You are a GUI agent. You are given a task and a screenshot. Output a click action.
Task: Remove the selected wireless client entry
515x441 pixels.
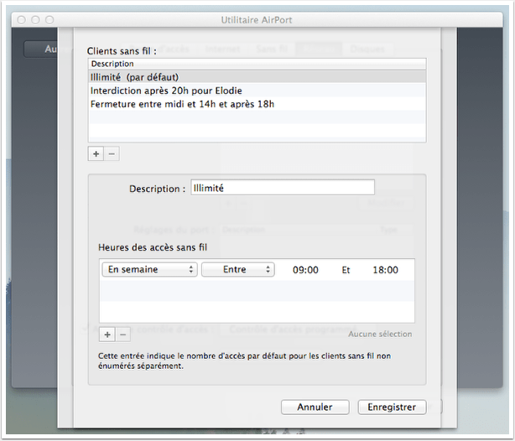[112, 154]
